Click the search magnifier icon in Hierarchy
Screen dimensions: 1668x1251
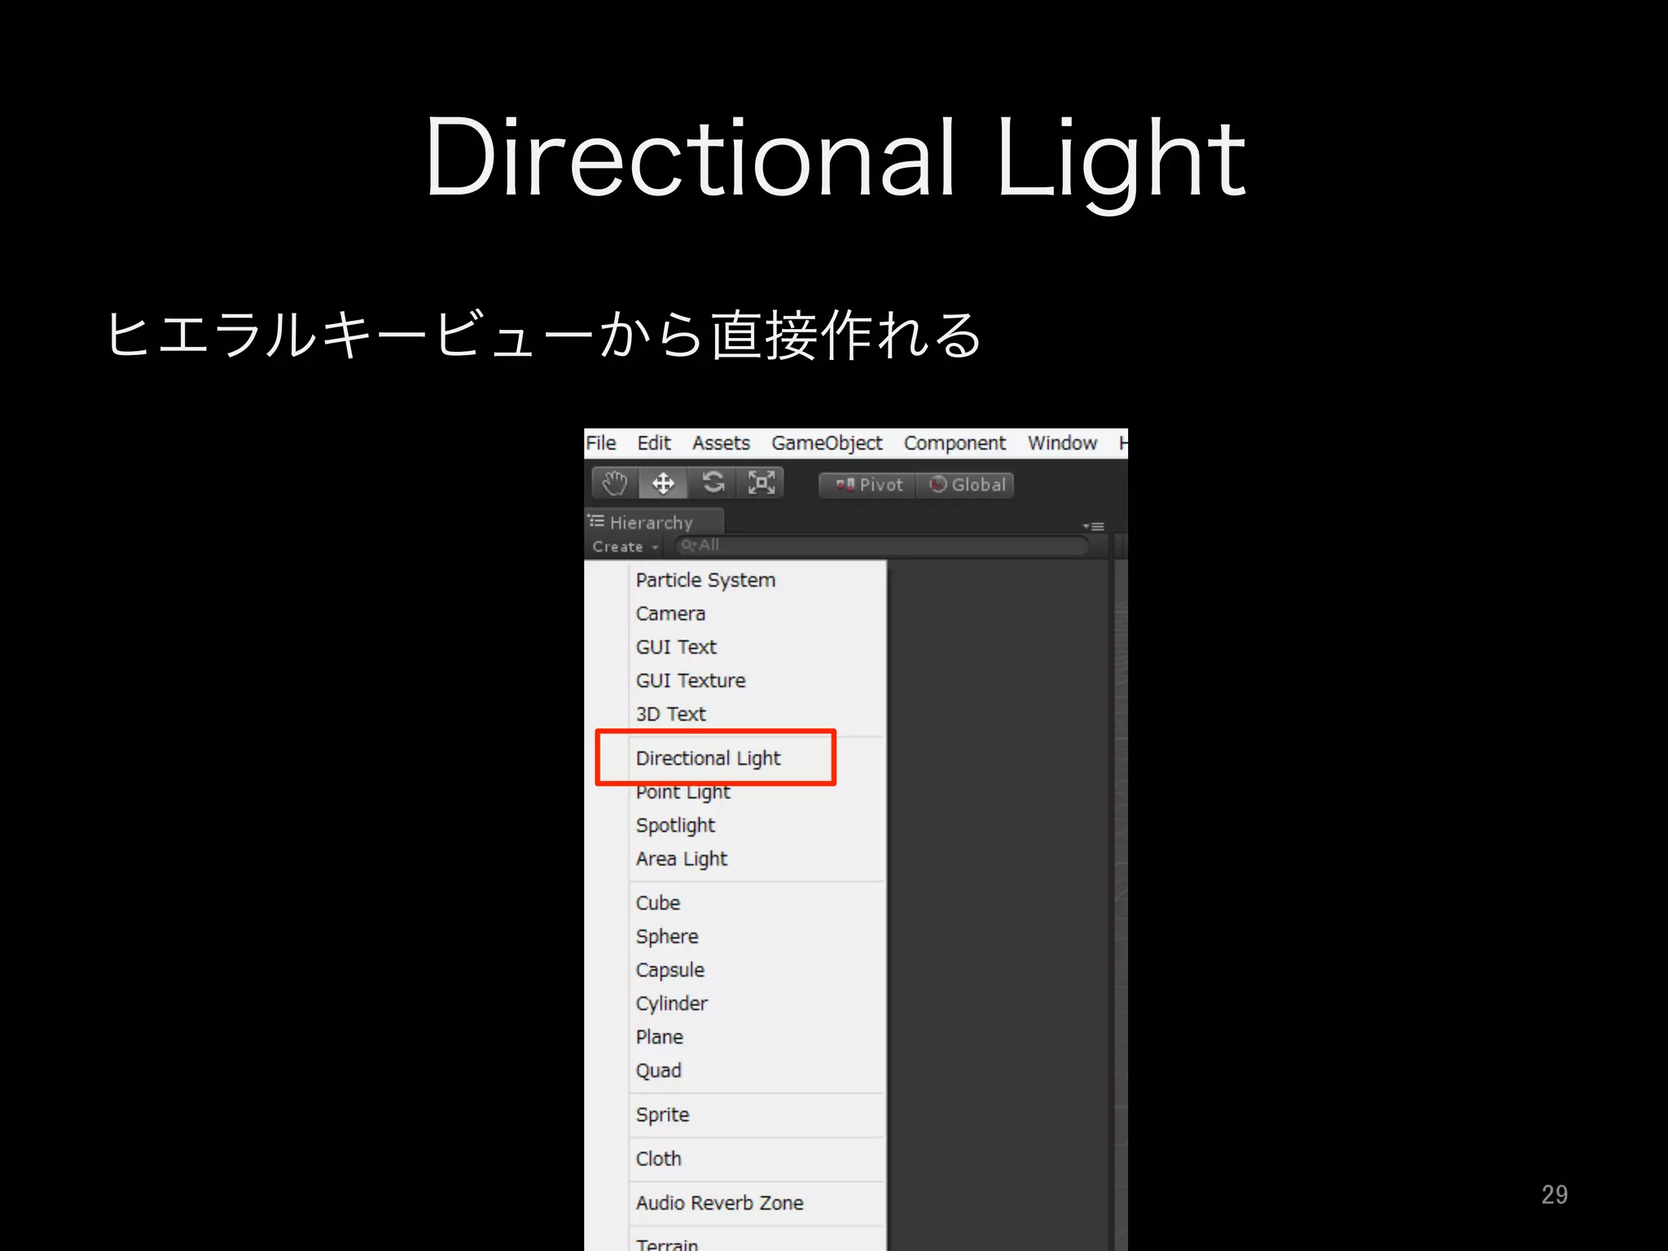click(688, 544)
